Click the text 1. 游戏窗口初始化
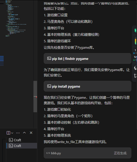Image resolution: width=137 pixels, height=162 pixels. (x=57, y=109)
